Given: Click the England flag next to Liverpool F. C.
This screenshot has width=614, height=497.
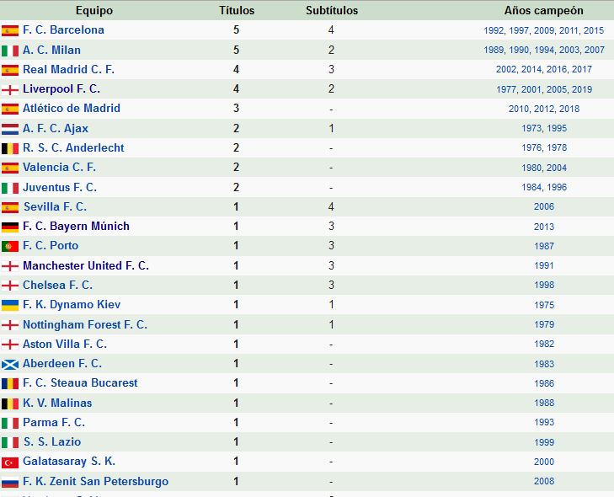Looking at the screenshot, I should [10, 89].
